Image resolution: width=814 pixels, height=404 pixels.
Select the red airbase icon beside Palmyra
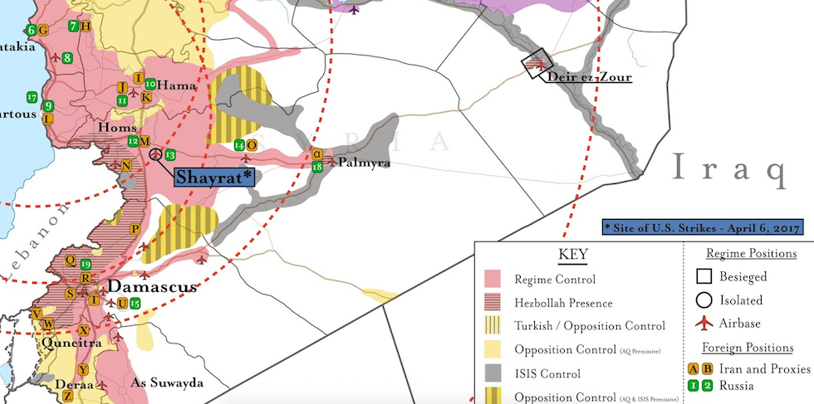tap(332, 162)
